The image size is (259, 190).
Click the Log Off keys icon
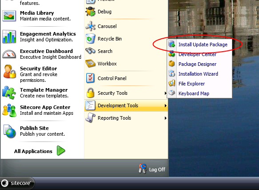pyautogui.click(x=143, y=169)
